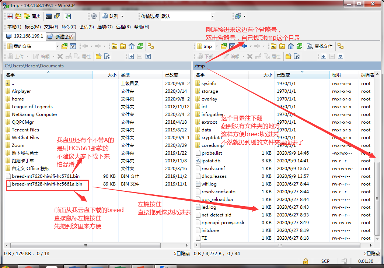Refresh the remote panel
The height and width of the screenshot is (268, 384).
tap(299, 46)
